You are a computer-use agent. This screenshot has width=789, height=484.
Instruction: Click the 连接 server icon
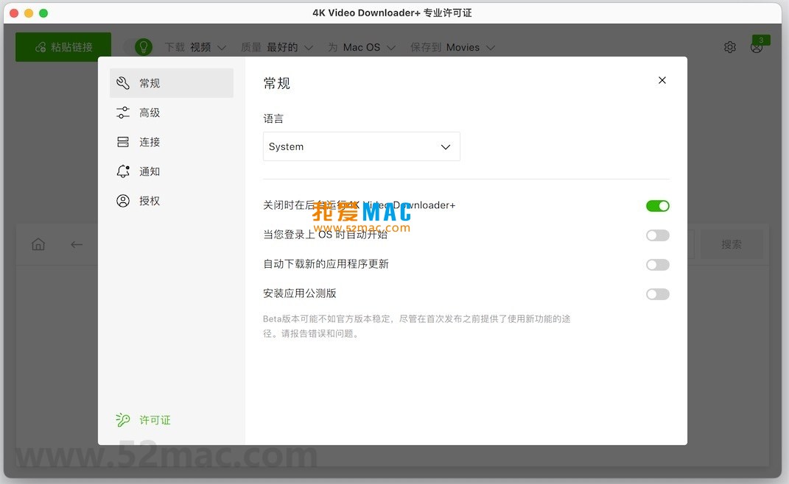pos(123,142)
